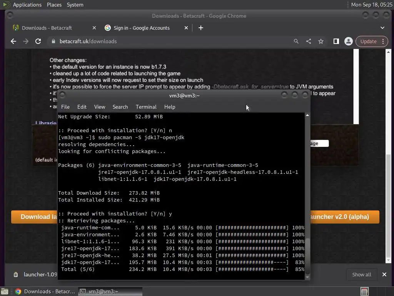Click the Chrome page scrollbar up arrow

click(x=389, y=52)
